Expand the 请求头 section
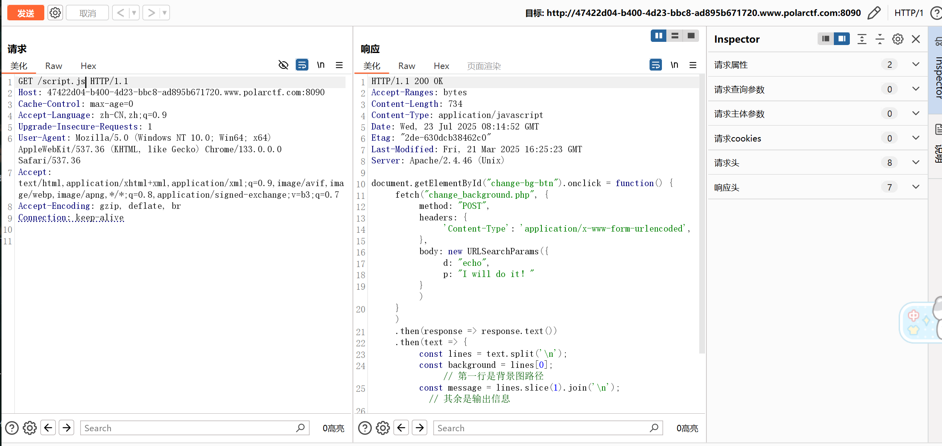 point(916,163)
